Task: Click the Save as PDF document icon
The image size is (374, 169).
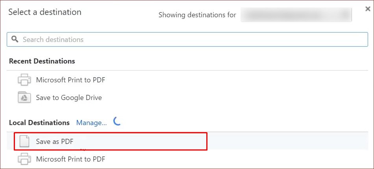Action: (24, 142)
